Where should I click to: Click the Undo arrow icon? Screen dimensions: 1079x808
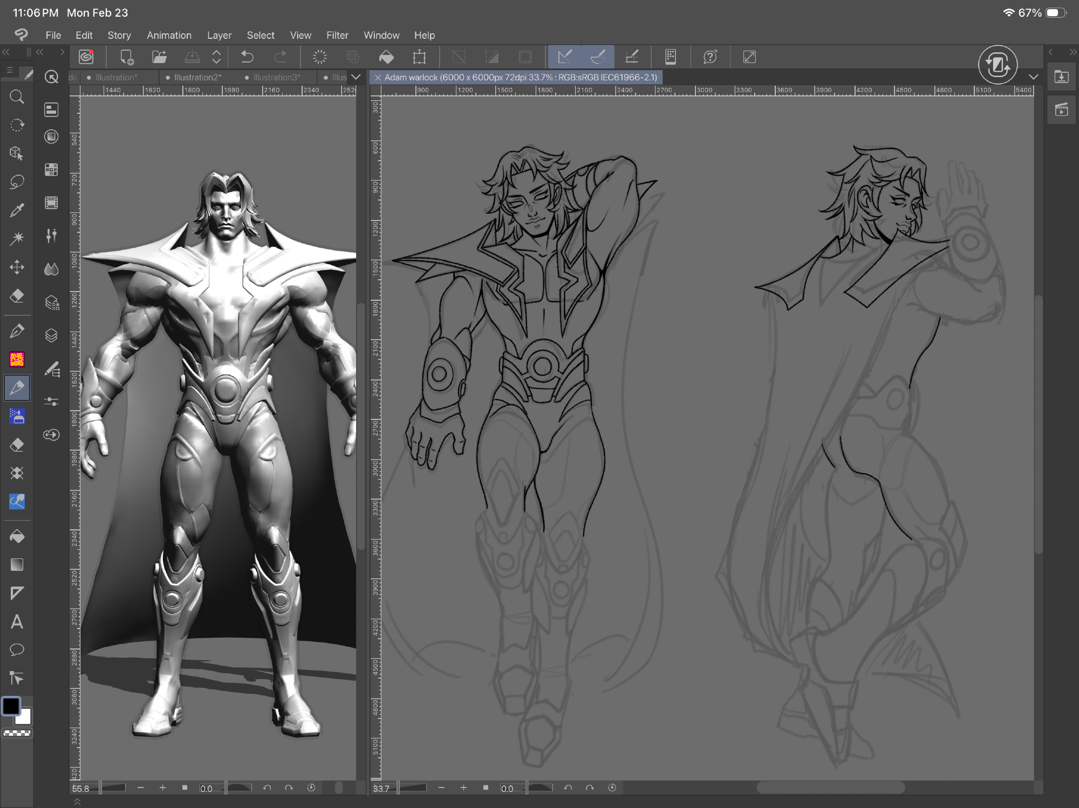click(247, 57)
